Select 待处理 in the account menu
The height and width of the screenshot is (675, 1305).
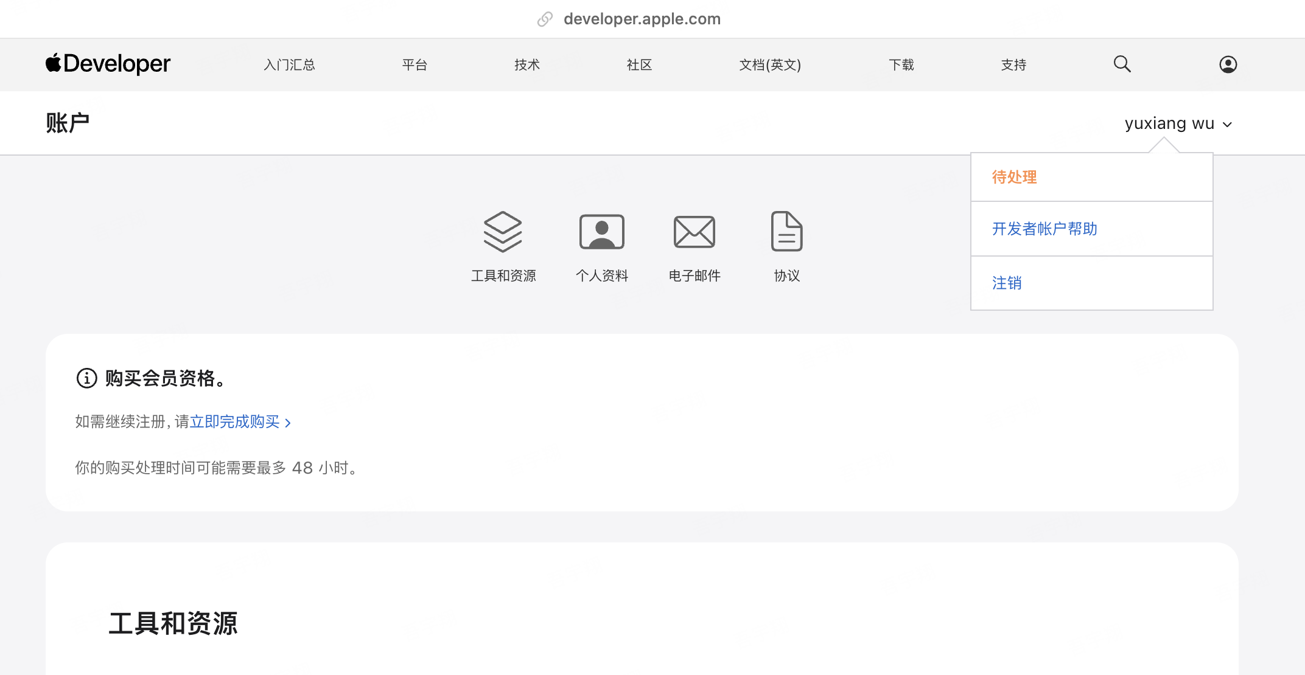tap(1013, 176)
